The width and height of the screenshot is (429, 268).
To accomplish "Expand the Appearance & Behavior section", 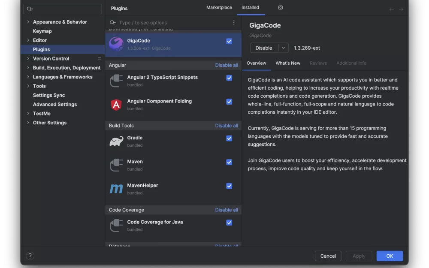I will [28, 22].
